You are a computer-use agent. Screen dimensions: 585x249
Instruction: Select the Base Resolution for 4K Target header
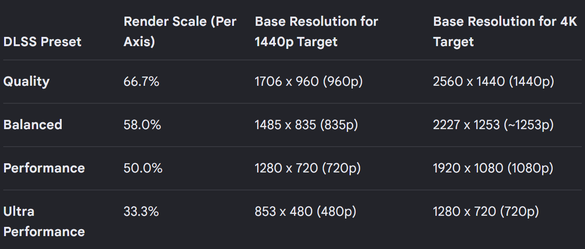(505, 32)
